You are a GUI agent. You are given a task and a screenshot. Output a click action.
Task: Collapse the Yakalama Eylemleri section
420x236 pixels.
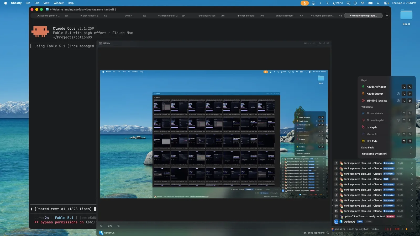point(411,154)
